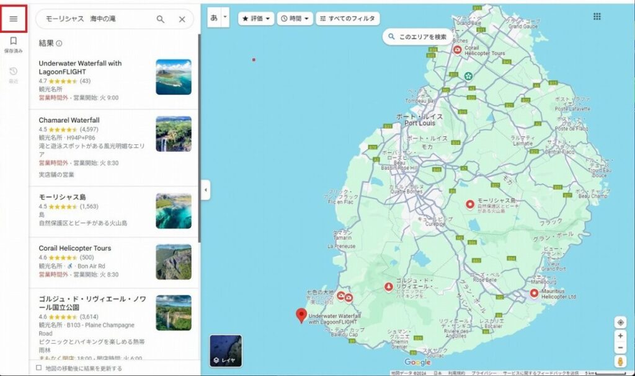Open the 評価 rating filter dropdown
This screenshot has height=376, width=635.
pyautogui.click(x=256, y=19)
